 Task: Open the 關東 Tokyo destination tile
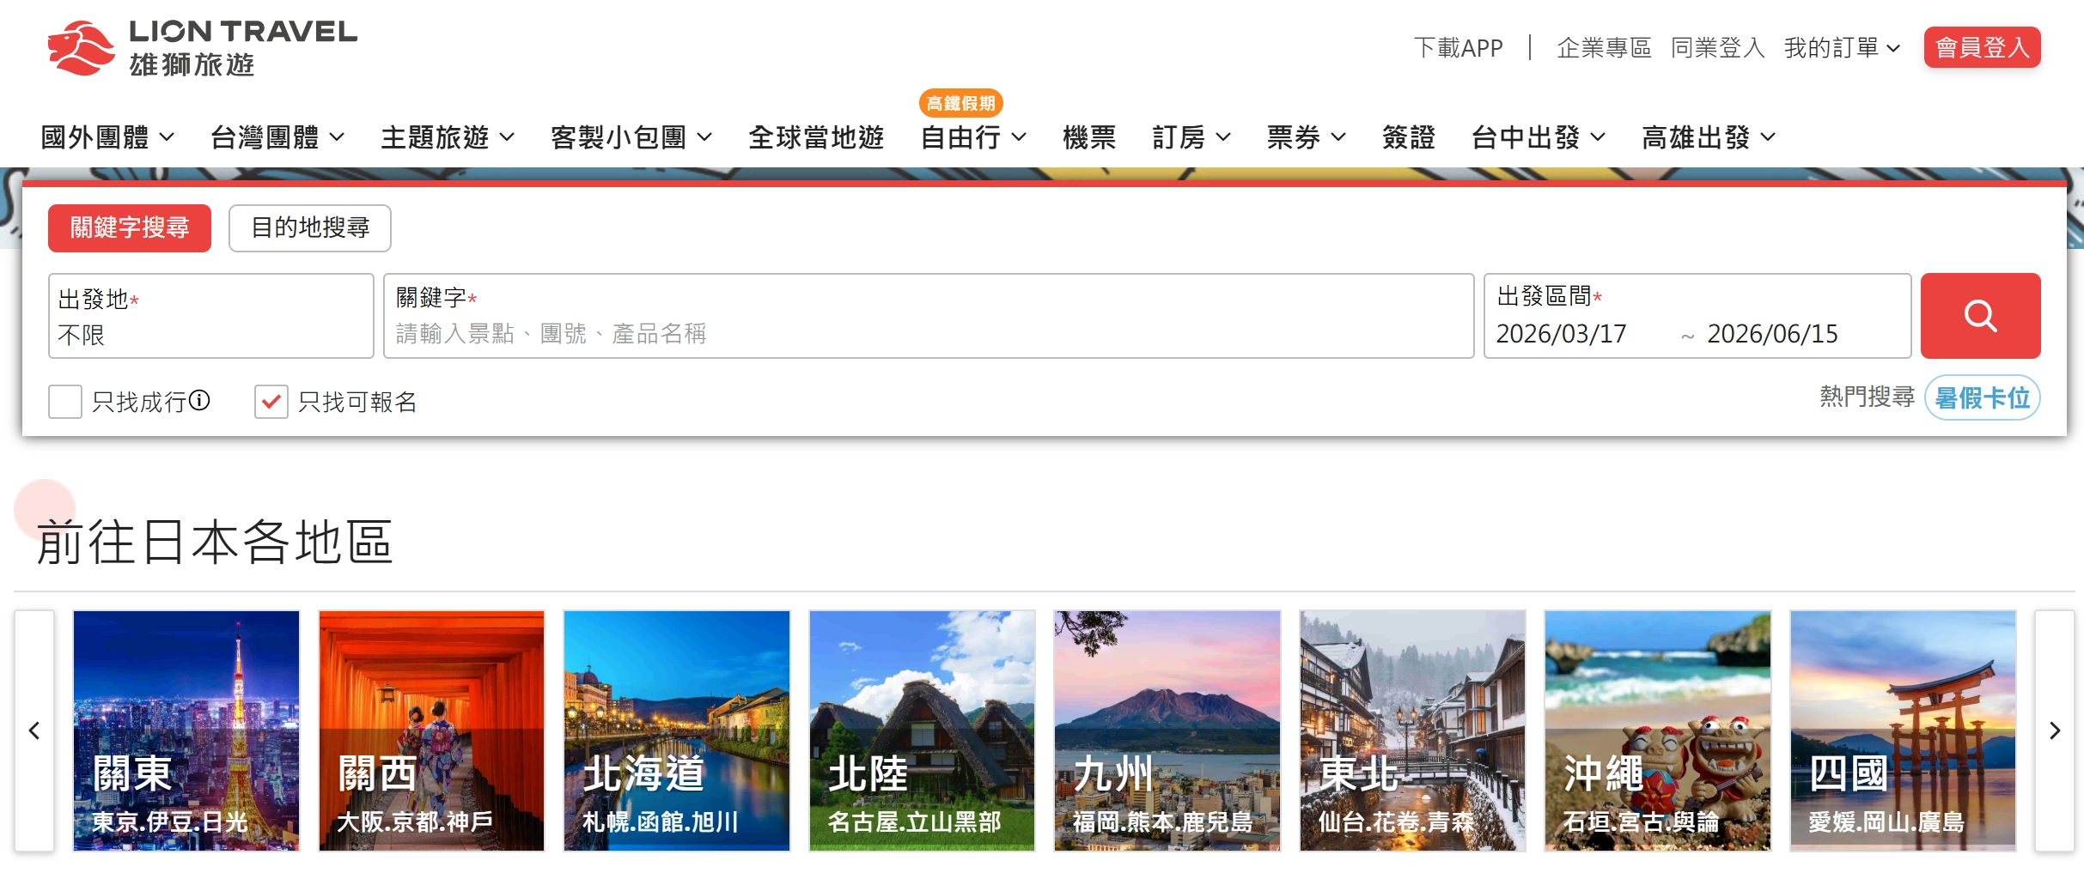[x=186, y=730]
